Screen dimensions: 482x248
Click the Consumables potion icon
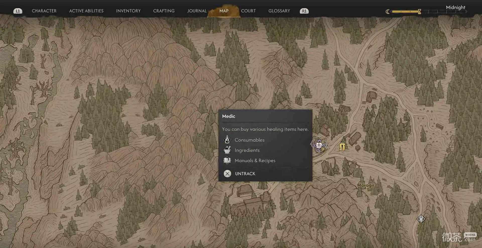click(x=227, y=140)
